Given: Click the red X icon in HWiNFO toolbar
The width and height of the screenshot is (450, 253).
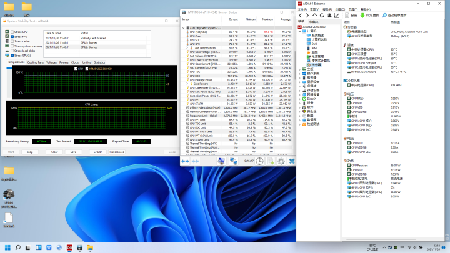Looking at the screenshot, I should click(x=291, y=161).
